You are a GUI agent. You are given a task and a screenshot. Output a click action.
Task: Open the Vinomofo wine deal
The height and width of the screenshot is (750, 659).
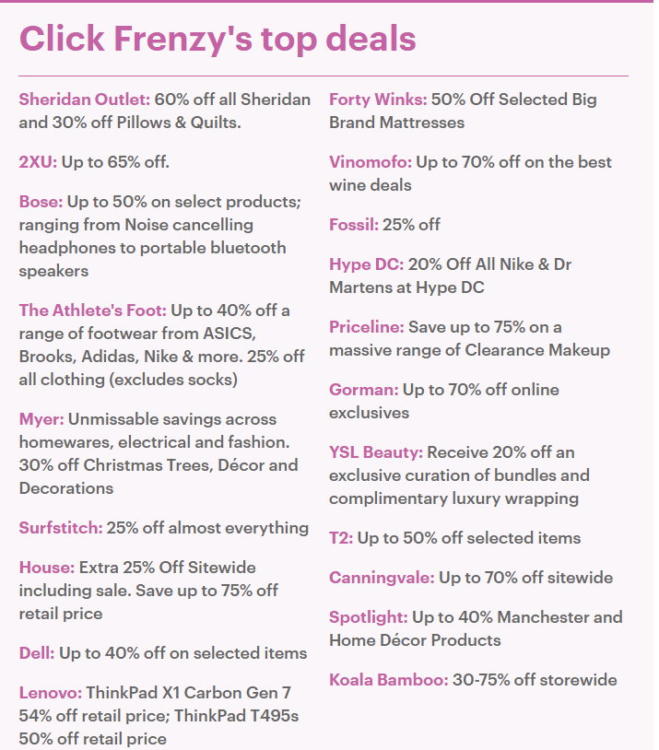click(371, 162)
